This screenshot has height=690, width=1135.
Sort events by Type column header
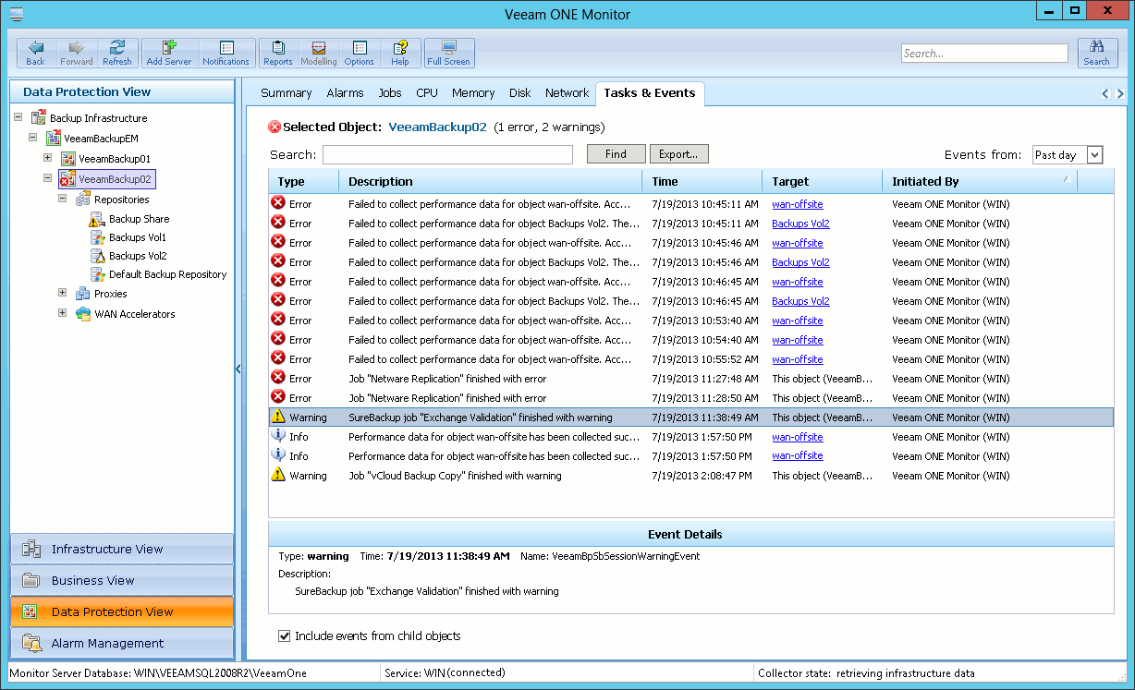pos(304,182)
